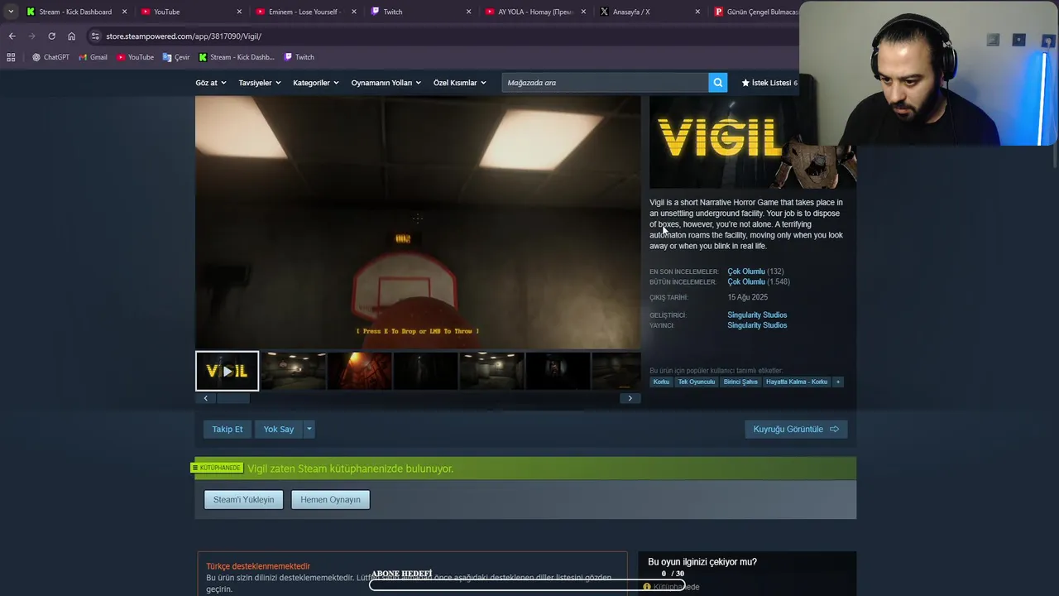Open the ChatGPT bookmark

[50, 57]
